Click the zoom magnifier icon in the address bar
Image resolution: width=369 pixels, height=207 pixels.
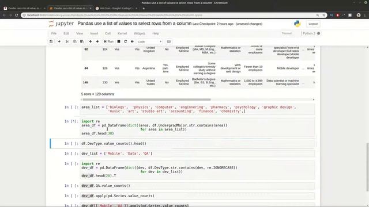click(318, 15)
